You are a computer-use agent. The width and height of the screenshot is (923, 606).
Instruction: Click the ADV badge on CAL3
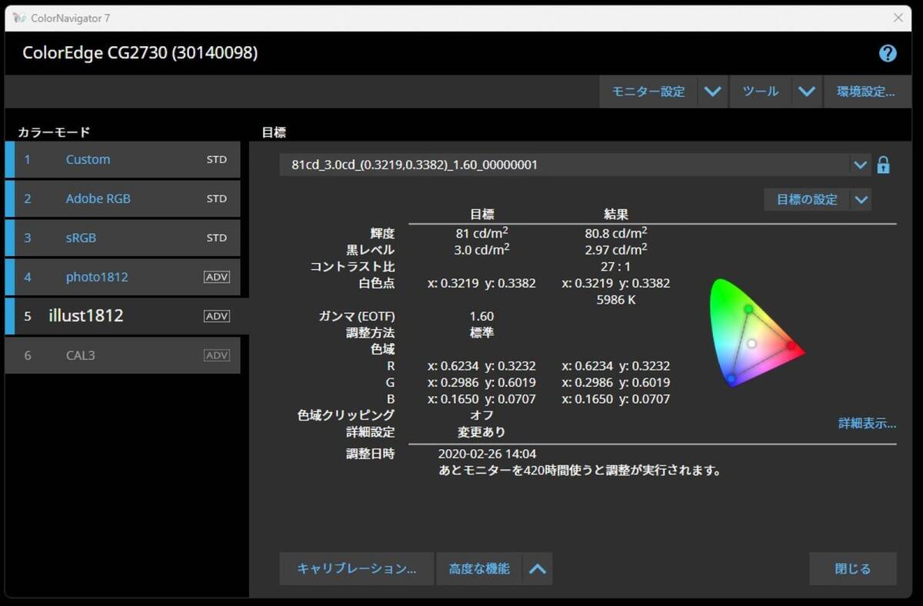click(216, 355)
